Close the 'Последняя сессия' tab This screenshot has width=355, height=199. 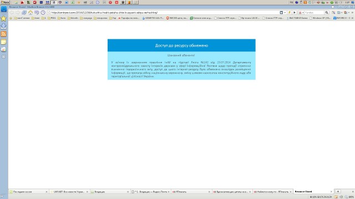[47, 192]
